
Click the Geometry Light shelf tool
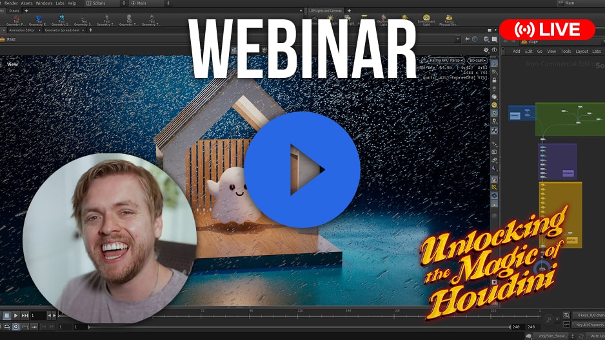[x=382, y=20]
